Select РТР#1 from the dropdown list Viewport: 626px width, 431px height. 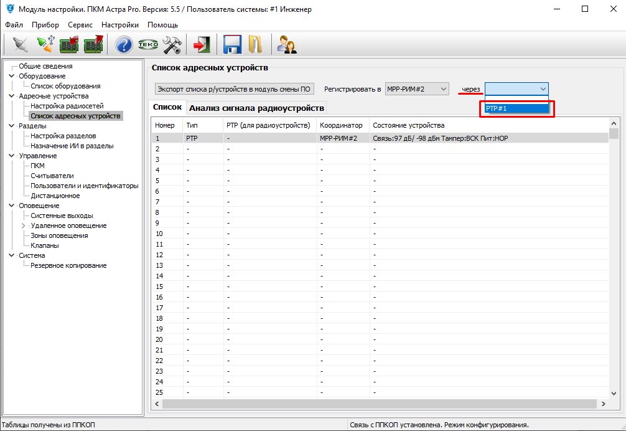click(516, 109)
